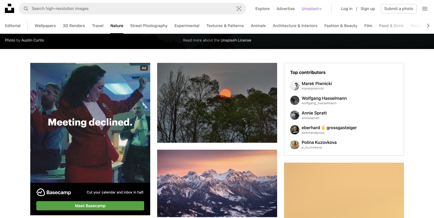Click the Meet Basecamp button

coord(90,206)
